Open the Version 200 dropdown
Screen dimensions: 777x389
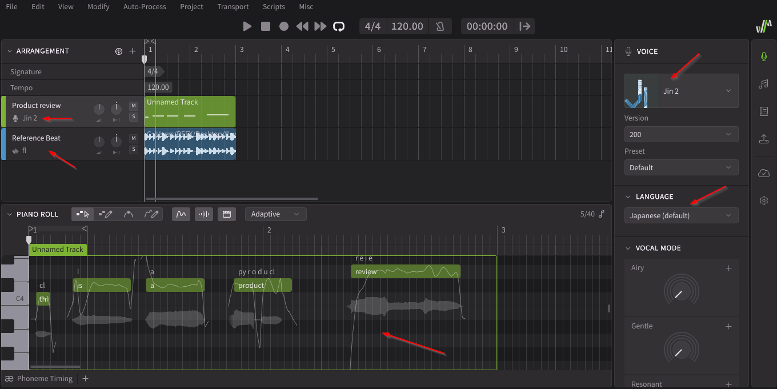click(681, 134)
